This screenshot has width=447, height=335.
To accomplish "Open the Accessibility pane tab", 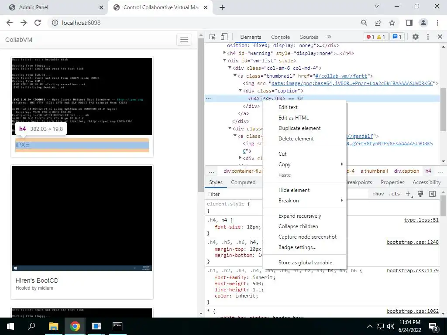I will pyautogui.click(x=426, y=182).
